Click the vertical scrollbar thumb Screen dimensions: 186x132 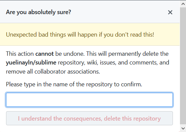183,66
